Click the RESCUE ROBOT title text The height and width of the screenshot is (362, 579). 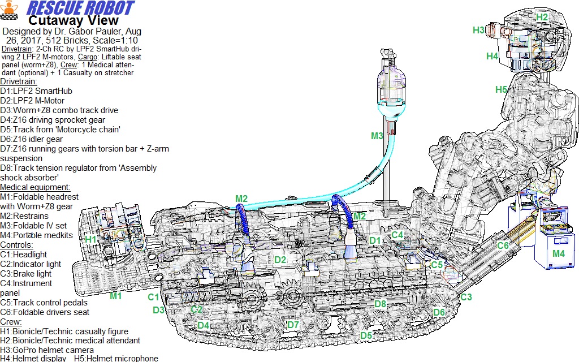[79, 6]
